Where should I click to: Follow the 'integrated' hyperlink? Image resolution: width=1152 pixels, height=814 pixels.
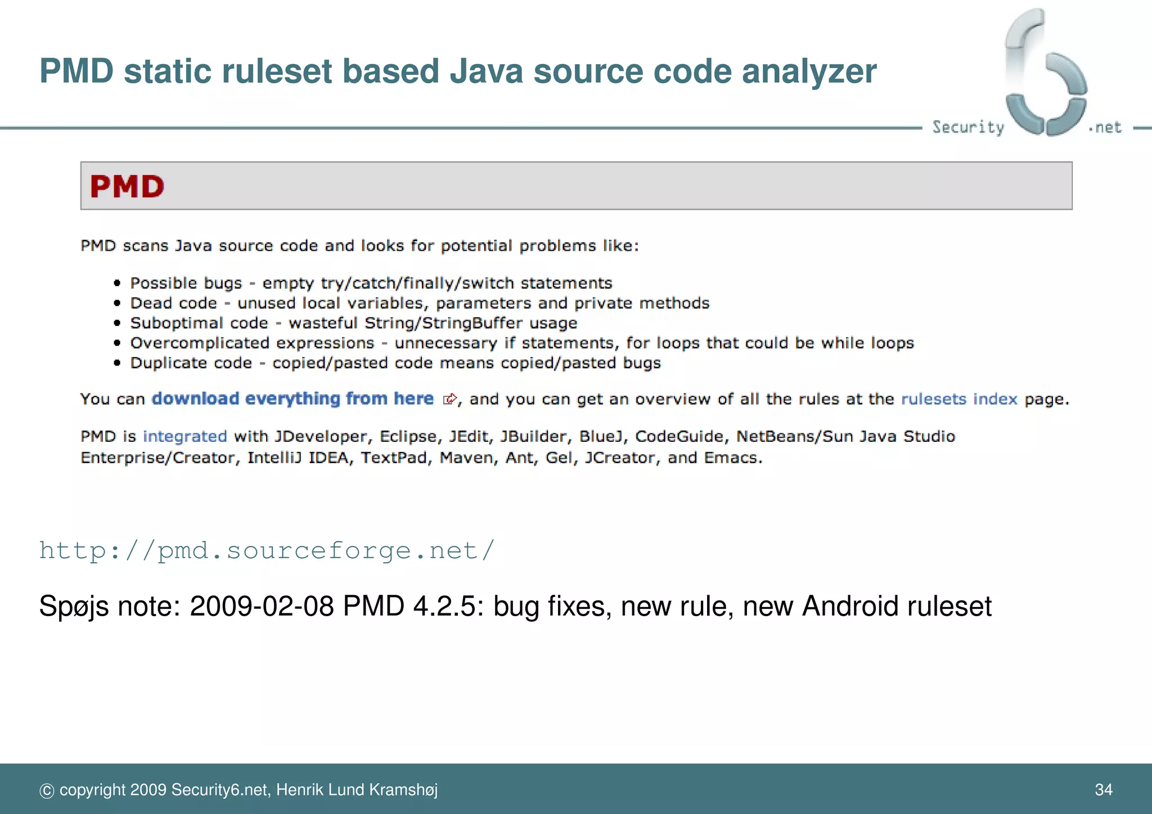coord(184,437)
